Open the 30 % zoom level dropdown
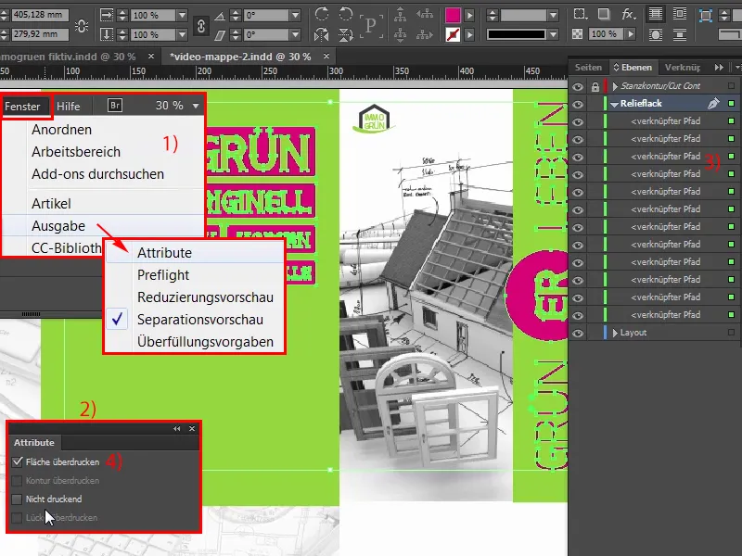This screenshot has height=556, width=742. point(196,106)
